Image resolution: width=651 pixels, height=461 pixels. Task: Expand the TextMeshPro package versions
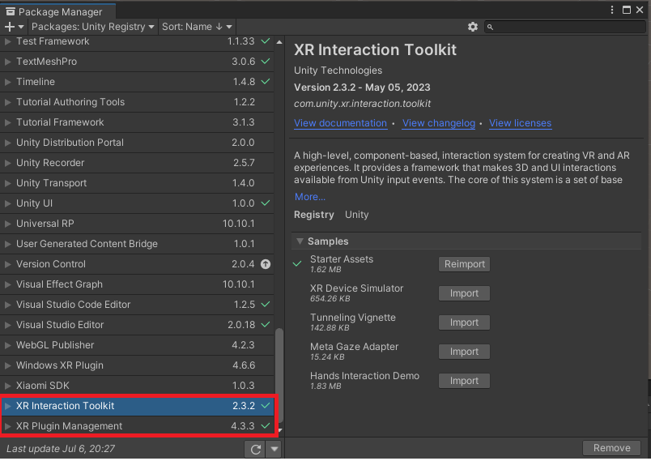[x=7, y=62]
